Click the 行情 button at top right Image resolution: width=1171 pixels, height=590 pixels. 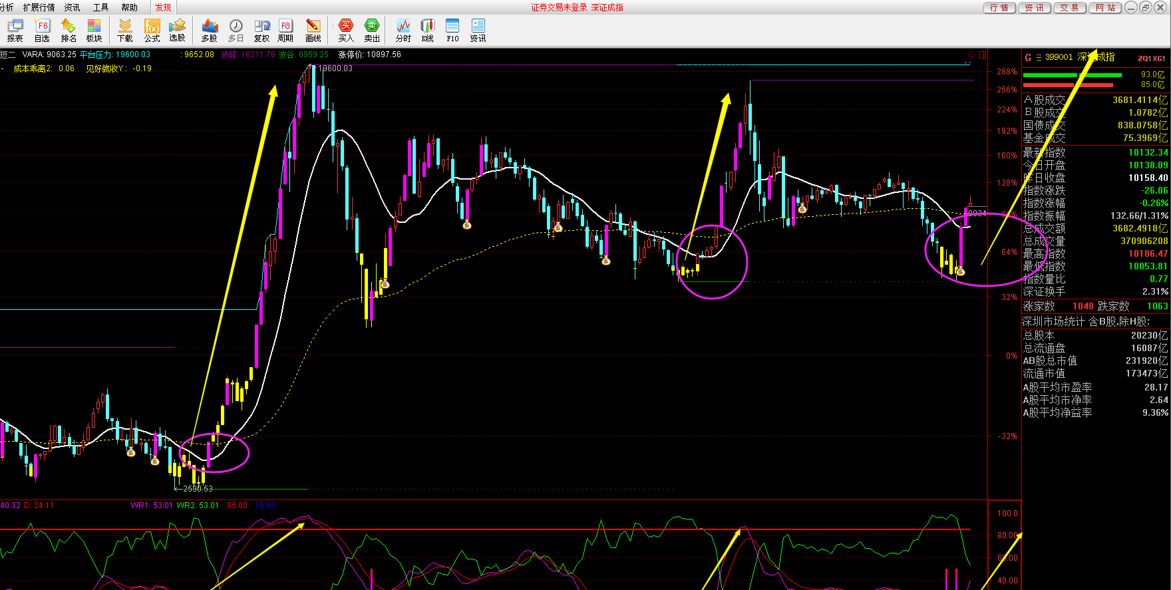(999, 7)
